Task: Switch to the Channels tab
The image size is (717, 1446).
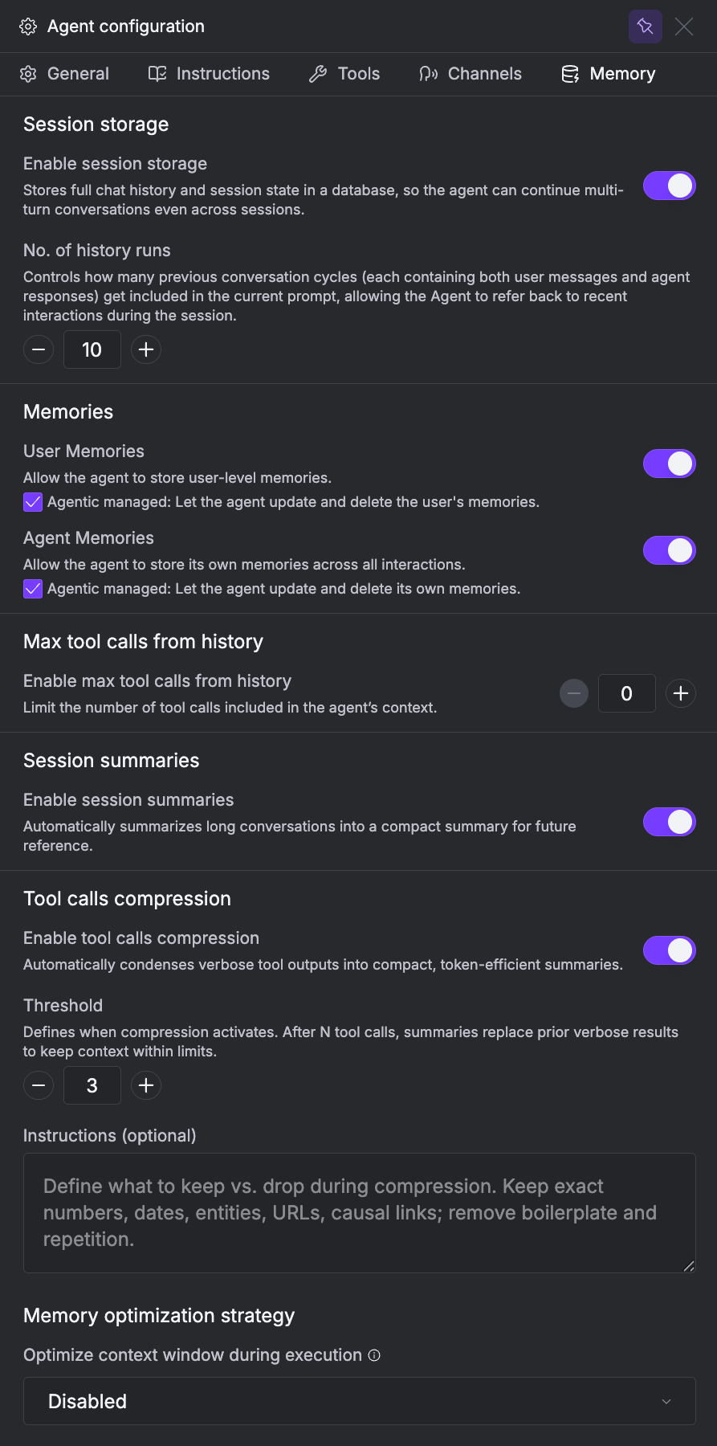Action: [470, 74]
